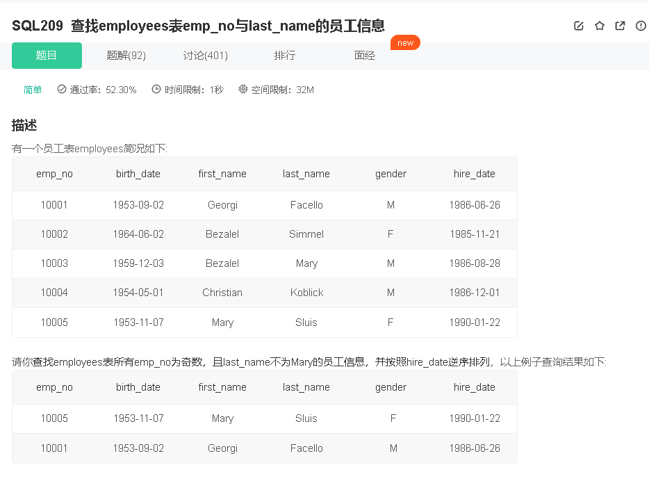Screen dimensions: 649x481
Task: Click 10001 in the result table
Action: (54, 448)
